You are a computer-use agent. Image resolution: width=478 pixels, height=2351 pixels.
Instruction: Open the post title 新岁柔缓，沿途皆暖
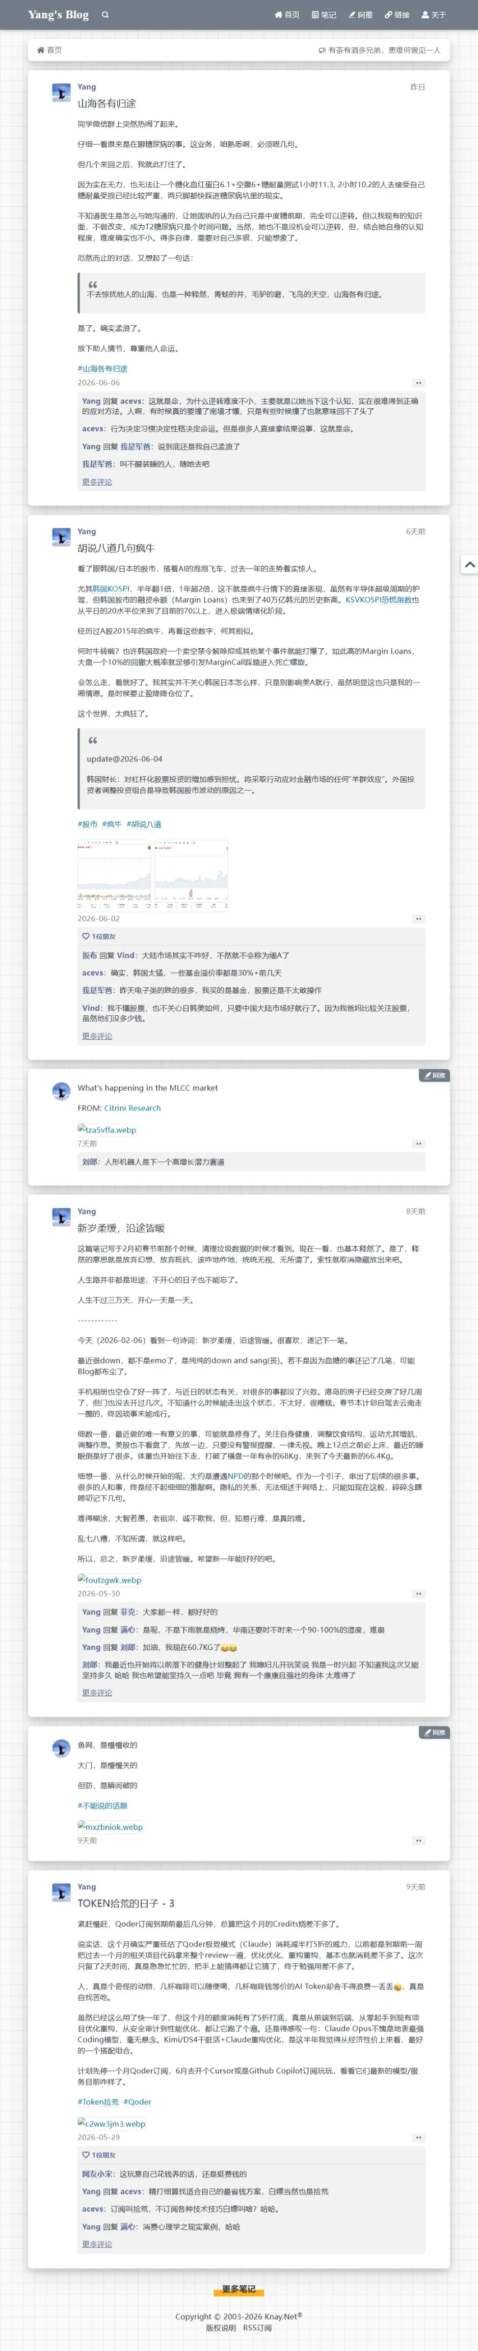[121, 1228]
